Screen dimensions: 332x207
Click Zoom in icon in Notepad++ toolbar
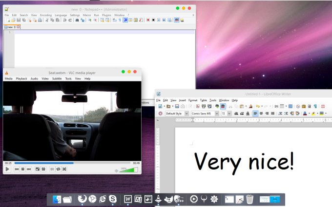(x=90, y=20)
